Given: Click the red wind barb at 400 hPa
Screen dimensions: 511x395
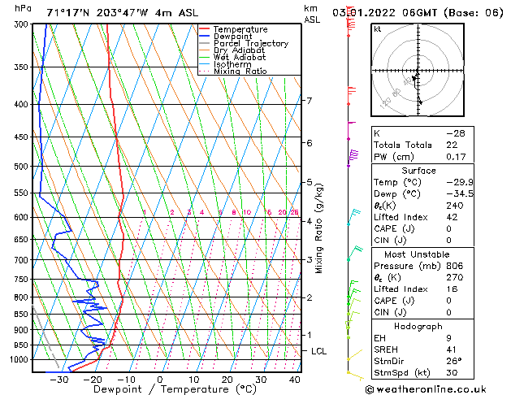Looking at the screenshot, I should (351, 95).
